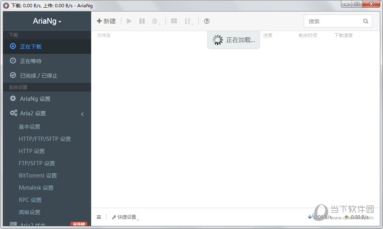Pause selected tasks with the pause icon
This screenshot has height=229, width=383.
[x=142, y=21]
